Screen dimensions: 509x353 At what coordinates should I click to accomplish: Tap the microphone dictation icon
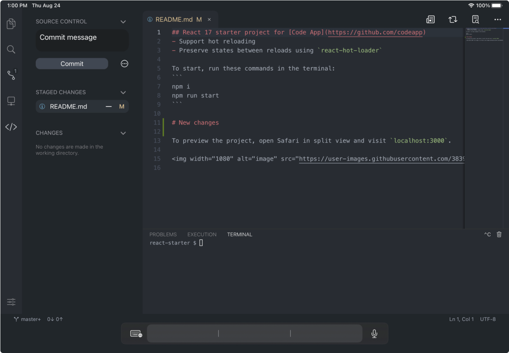pos(374,334)
